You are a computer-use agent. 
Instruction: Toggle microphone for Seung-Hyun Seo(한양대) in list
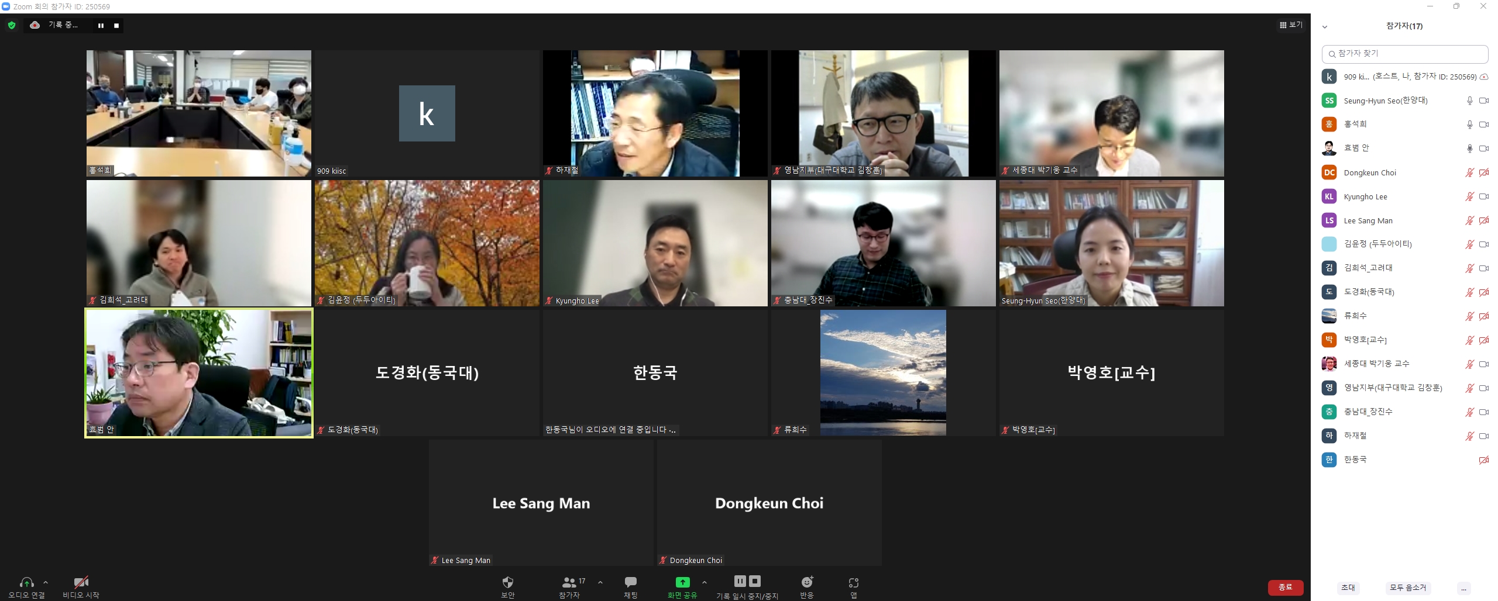pyautogui.click(x=1469, y=101)
